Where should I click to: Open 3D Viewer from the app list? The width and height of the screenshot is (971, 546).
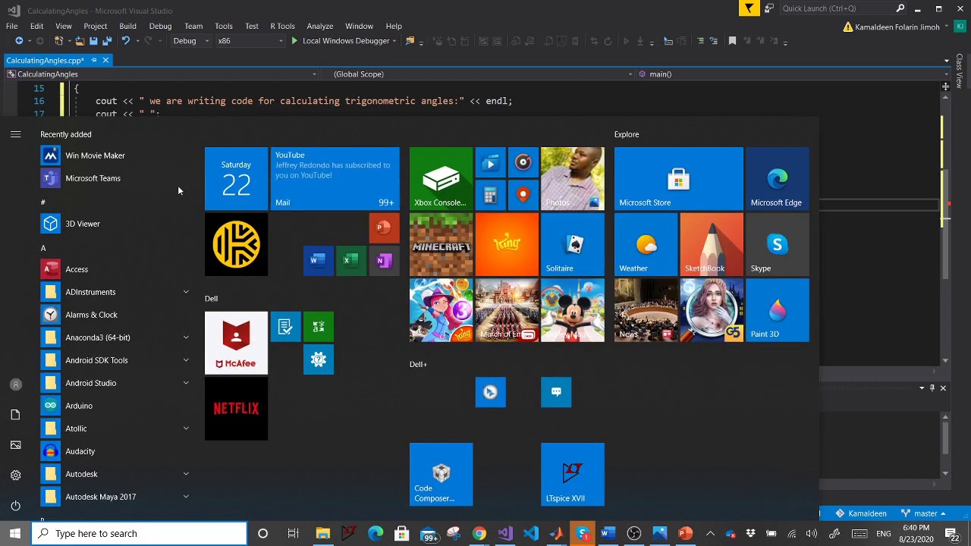tap(116, 224)
